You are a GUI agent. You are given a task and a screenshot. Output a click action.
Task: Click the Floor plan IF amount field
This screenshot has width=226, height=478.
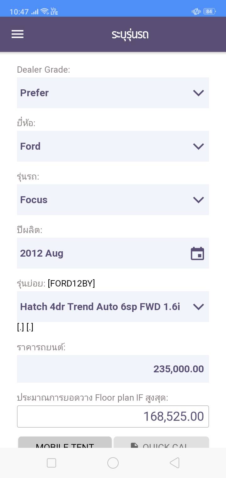pos(113,416)
